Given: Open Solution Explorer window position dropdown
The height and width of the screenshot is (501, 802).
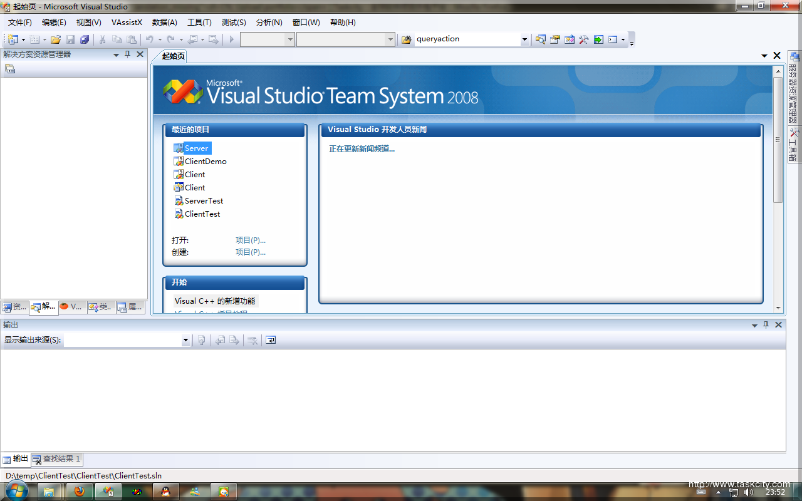Looking at the screenshot, I should [x=116, y=54].
